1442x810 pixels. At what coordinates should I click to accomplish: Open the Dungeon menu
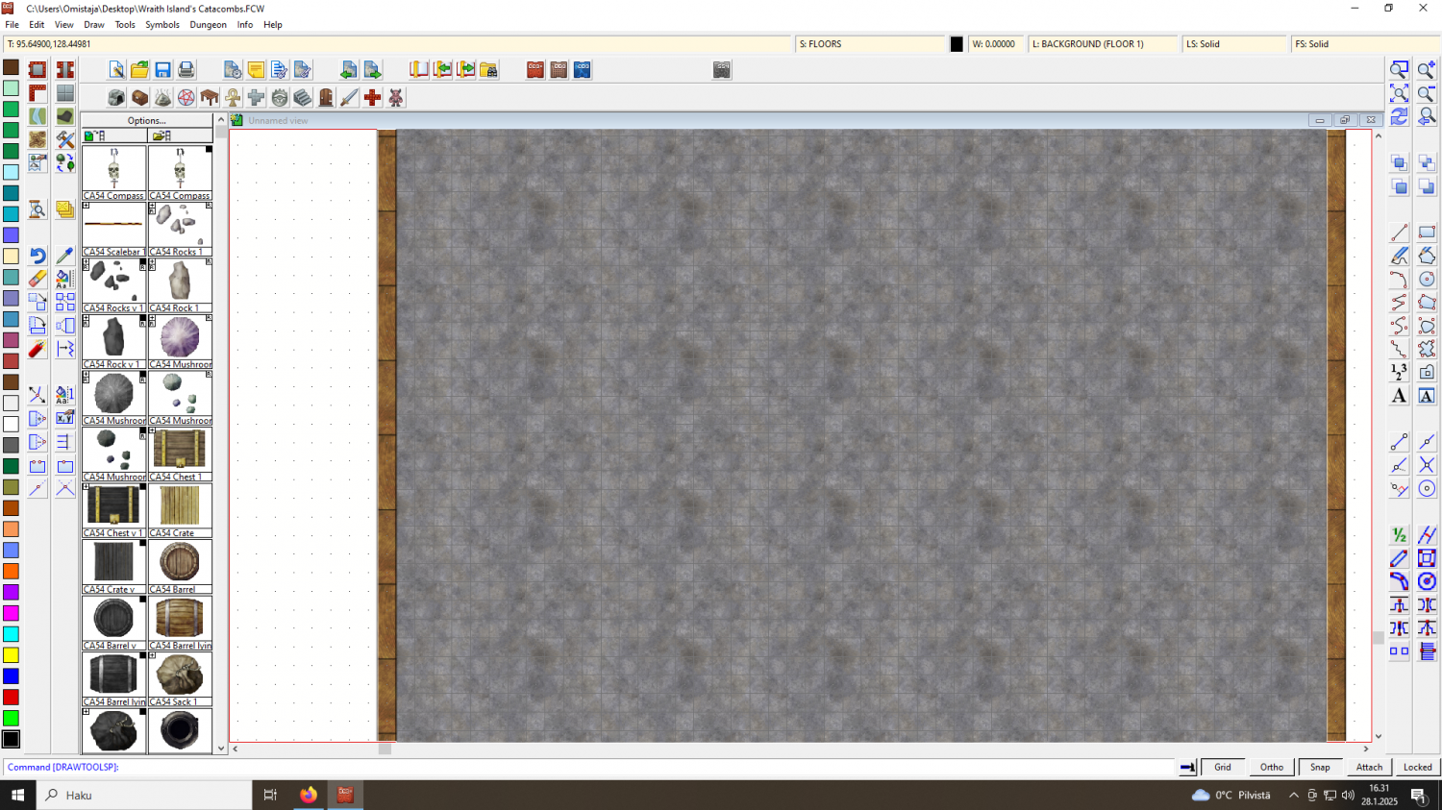[x=209, y=25]
